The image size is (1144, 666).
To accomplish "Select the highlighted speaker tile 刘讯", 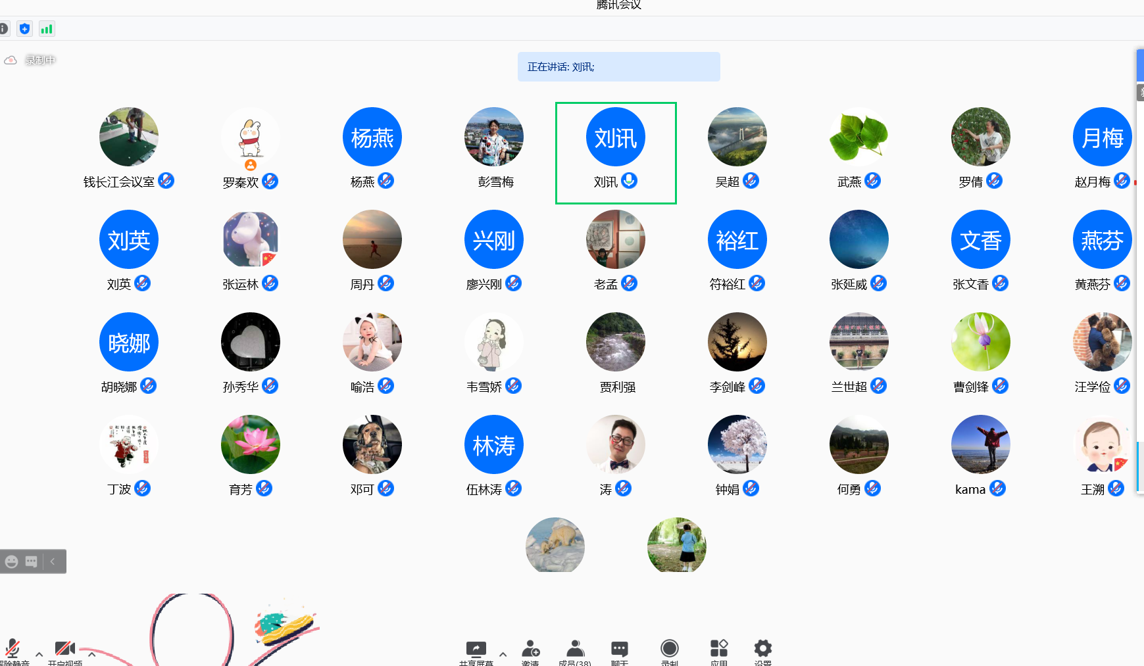I will (615, 152).
